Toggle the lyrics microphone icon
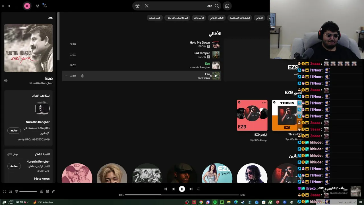The width and height of the screenshot is (364, 205). click(x=53, y=191)
